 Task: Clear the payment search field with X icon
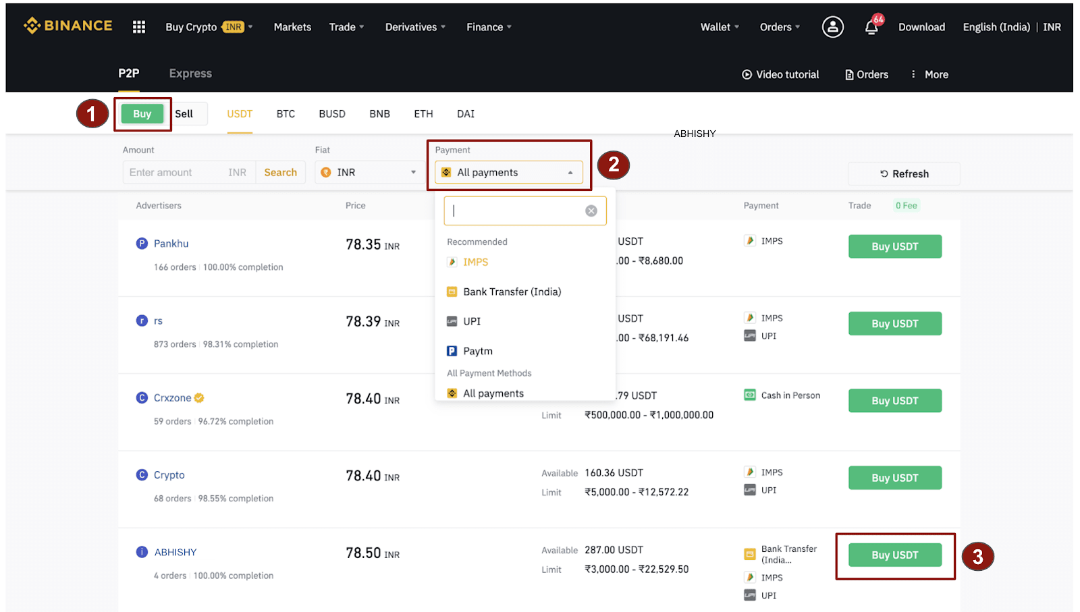pyautogui.click(x=591, y=211)
